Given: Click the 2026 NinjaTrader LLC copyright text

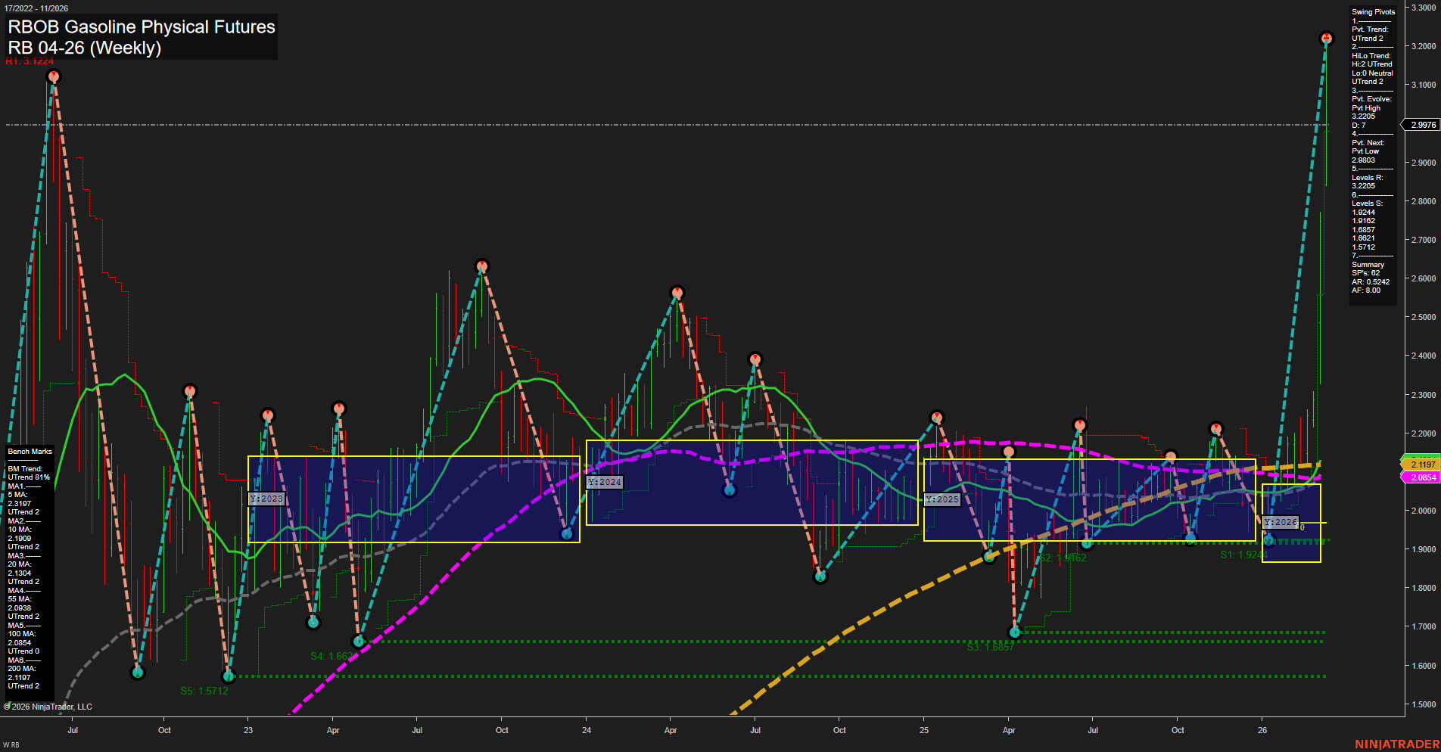Looking at the screenshot, I should [49, 706].
